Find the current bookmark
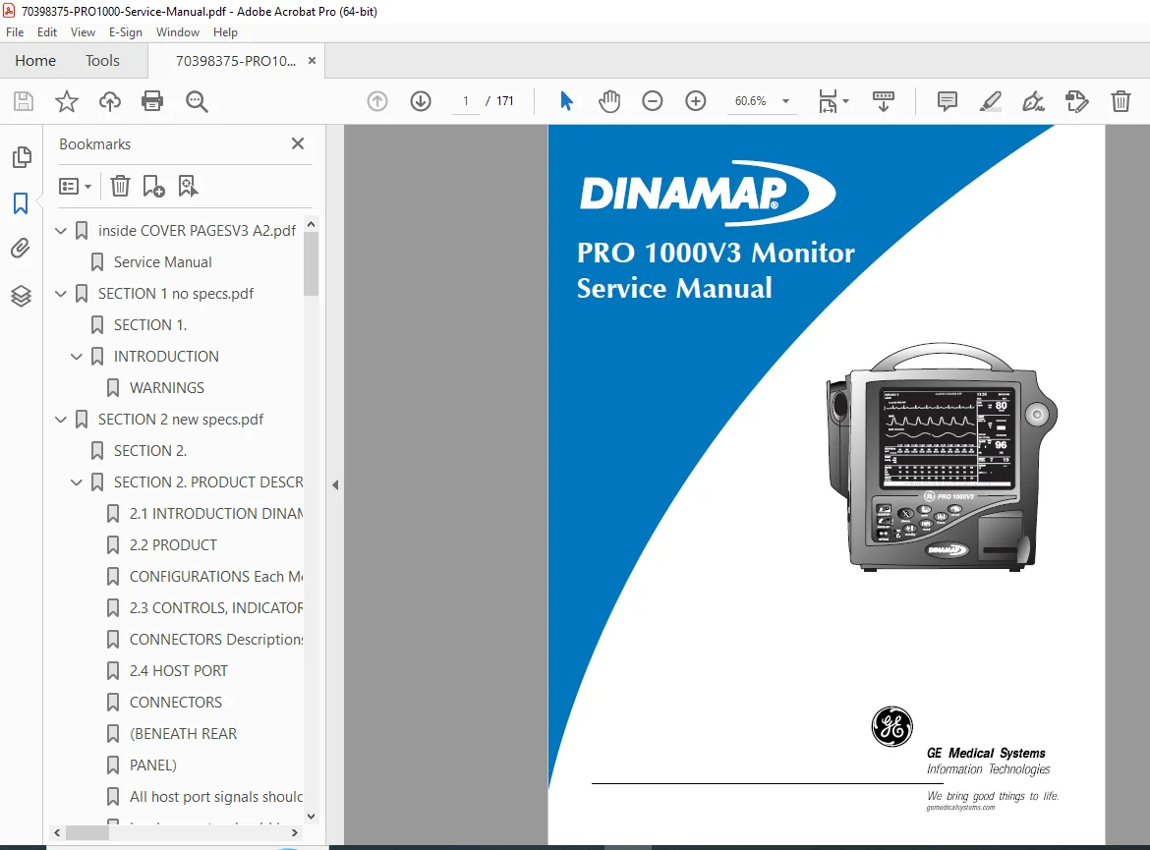The height and width of the screenshot is (850, 1150). (x=188, y=187)
